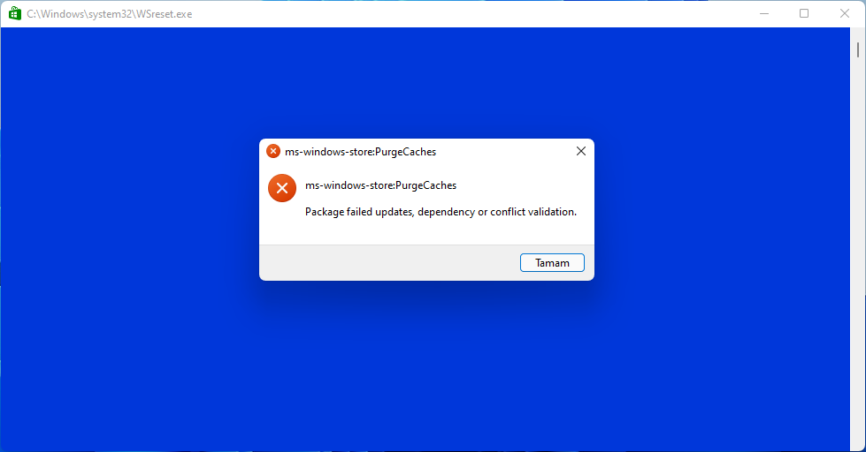Close the PurgeCaches error dialog with X
This screenshot has width=866, height=452.
(581, 151)
